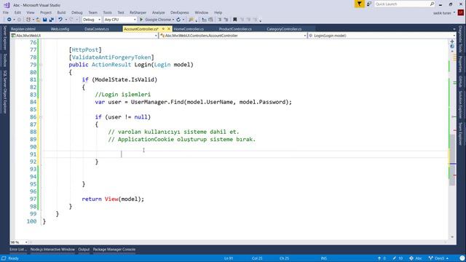Click the Quick Launch search magnifier icon
Image resolution: width=466 pixels, height=262 pixels.
[432, 4]
